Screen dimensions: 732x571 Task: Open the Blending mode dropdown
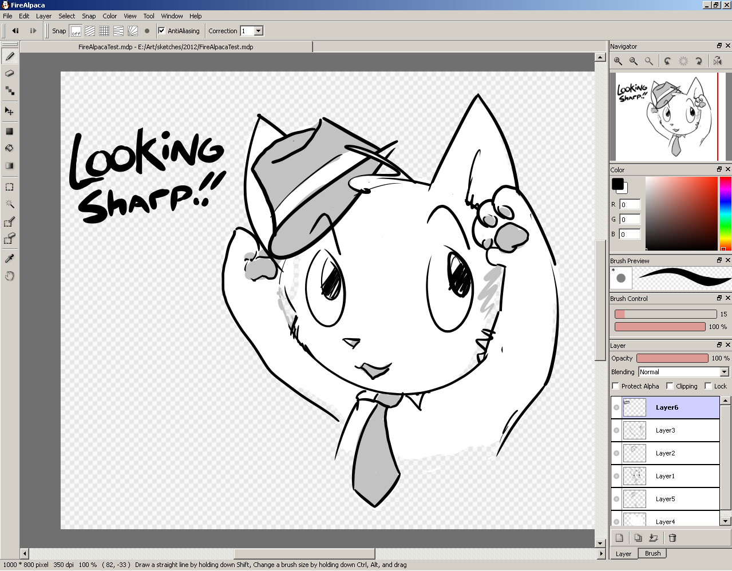coord(724,372)
